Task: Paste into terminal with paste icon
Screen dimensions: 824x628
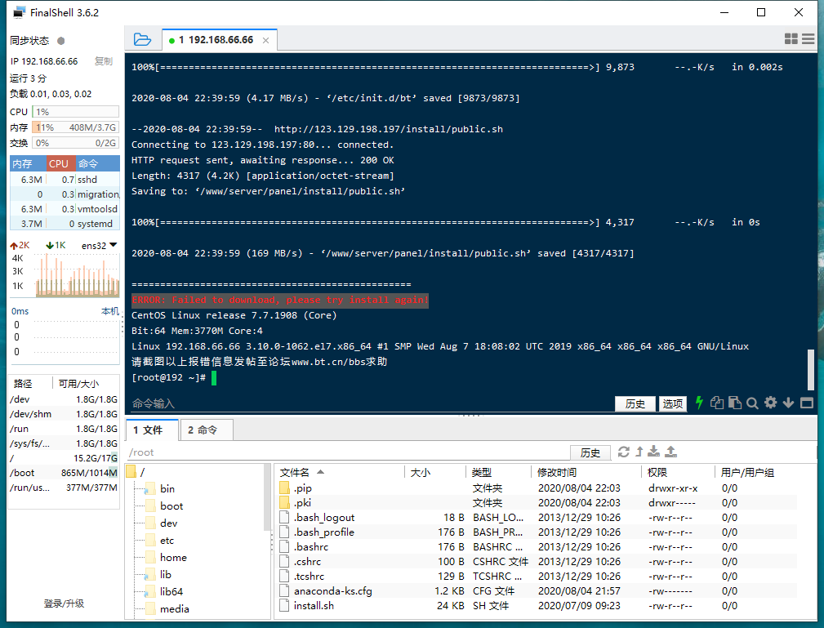Action: [x=735, y=403]
